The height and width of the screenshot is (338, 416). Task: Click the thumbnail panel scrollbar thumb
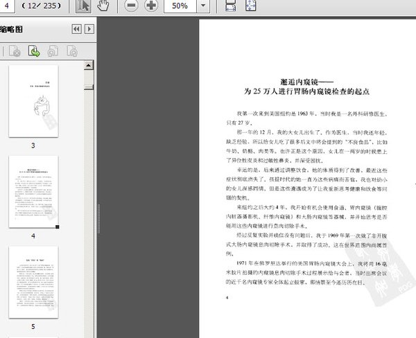pyautogui.click(x=89, y=87)
